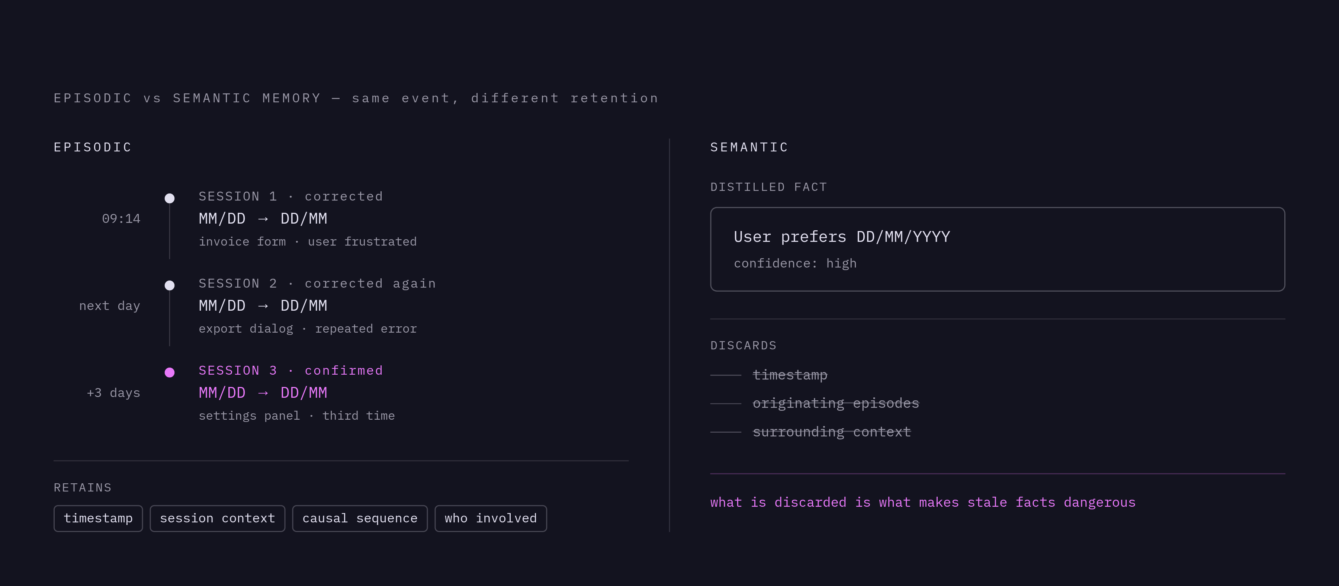Click the 'EPISODIC' column heading
The image size is (1339, 586).
(93, 147)
